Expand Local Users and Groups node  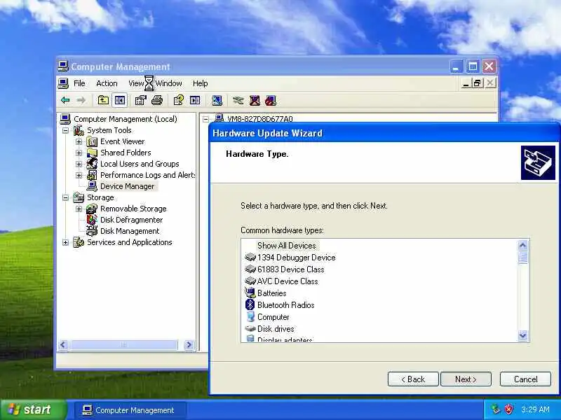[x=79, y=164]
